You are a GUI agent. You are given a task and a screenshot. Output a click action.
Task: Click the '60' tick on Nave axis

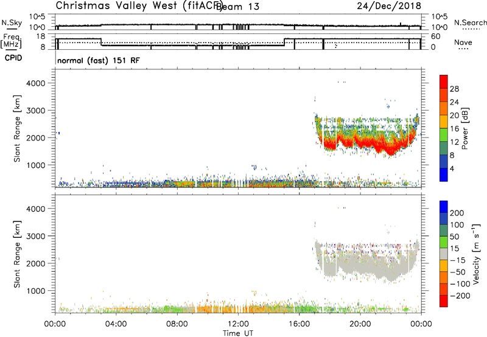click(436, 36)
